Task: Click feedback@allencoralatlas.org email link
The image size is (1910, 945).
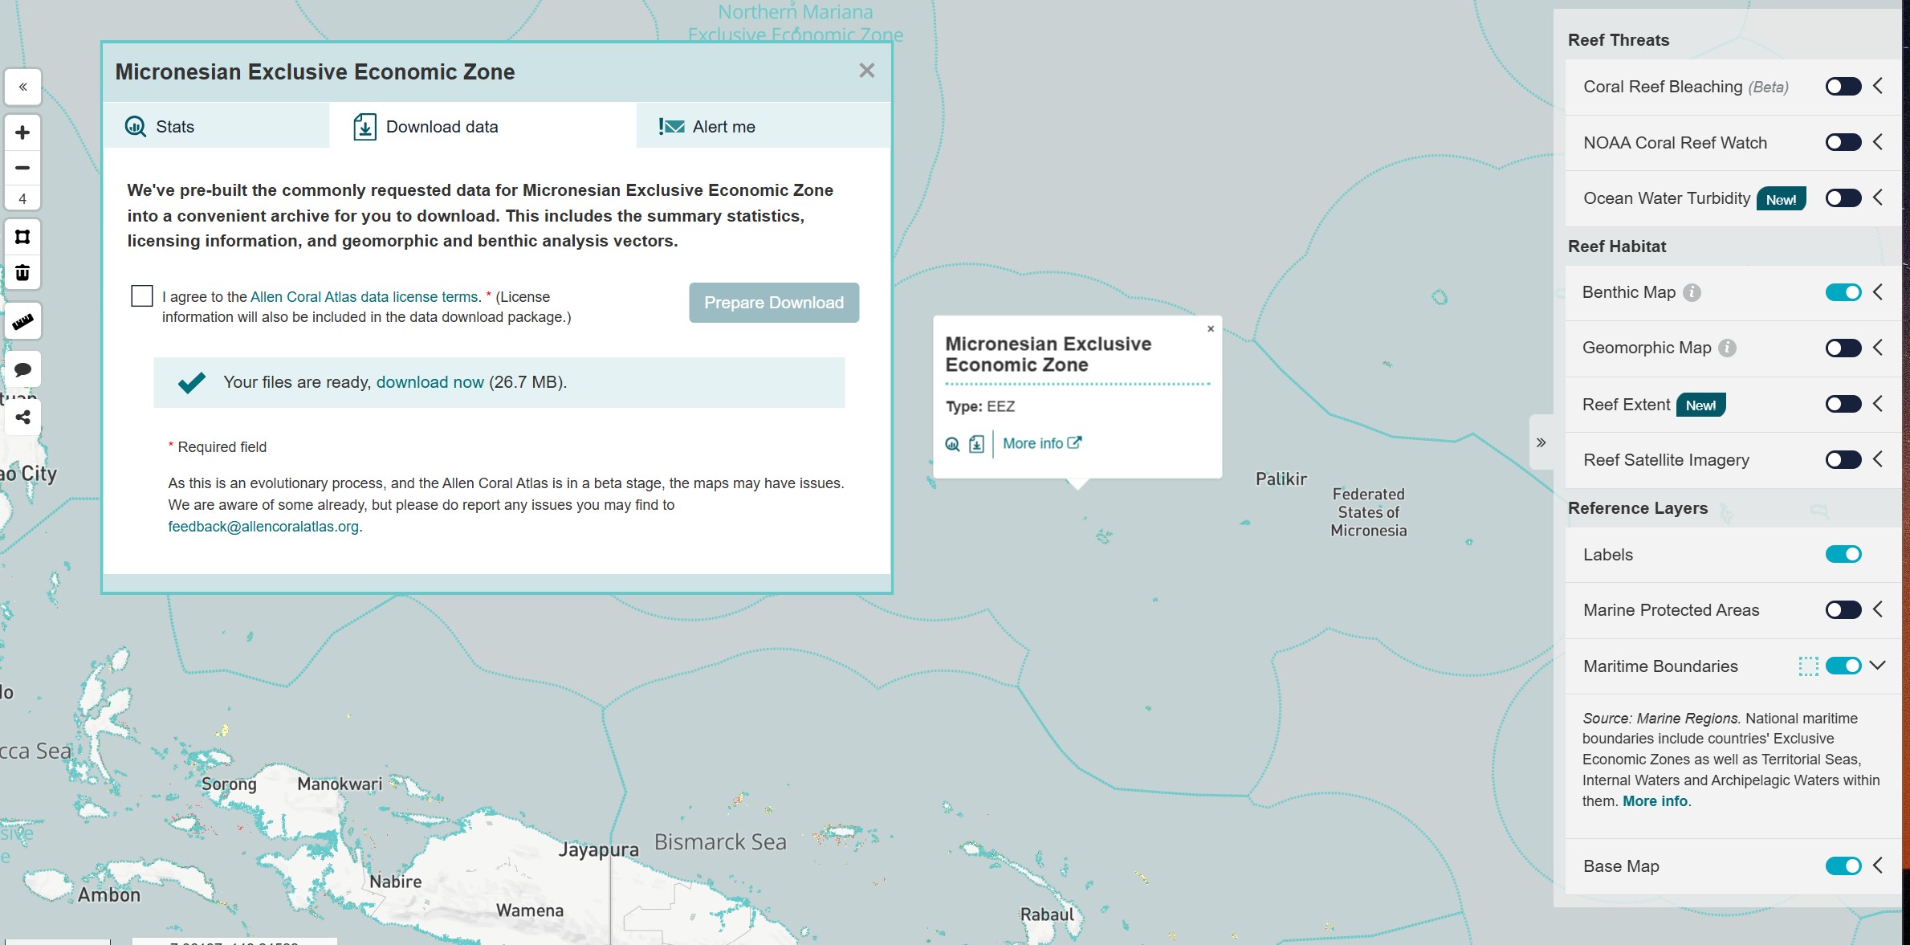Action: click(263, 527)
